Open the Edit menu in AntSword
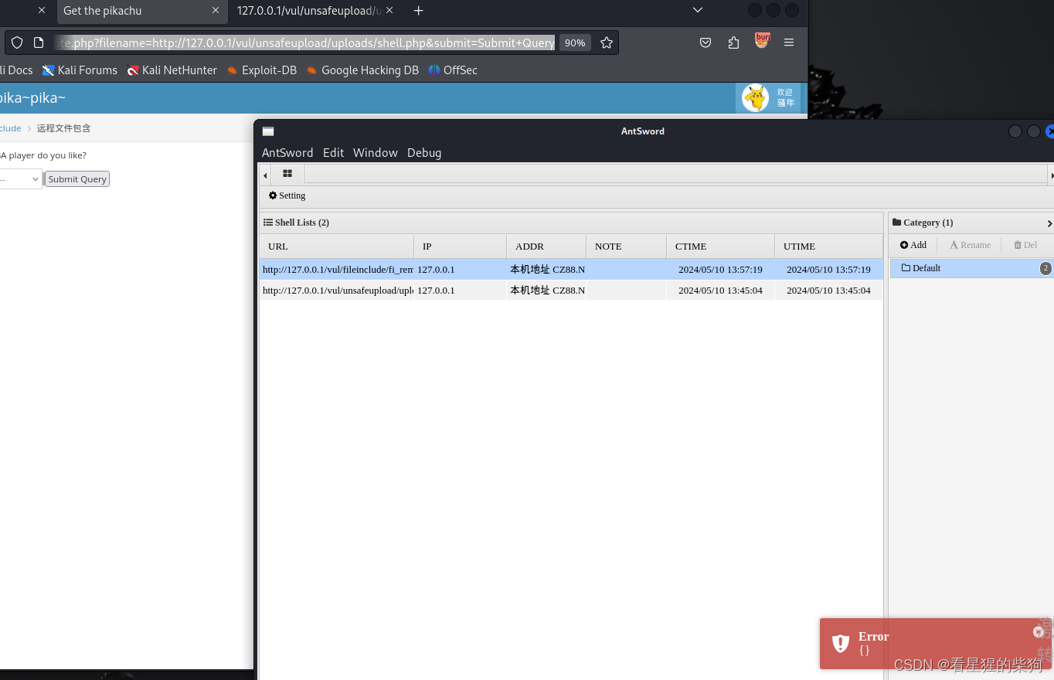 tap(333, 153)
